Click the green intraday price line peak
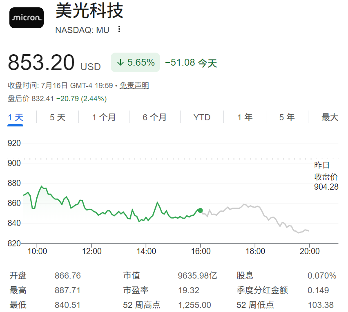The width and height of the screenshot is (348, 312). point(42,186)
